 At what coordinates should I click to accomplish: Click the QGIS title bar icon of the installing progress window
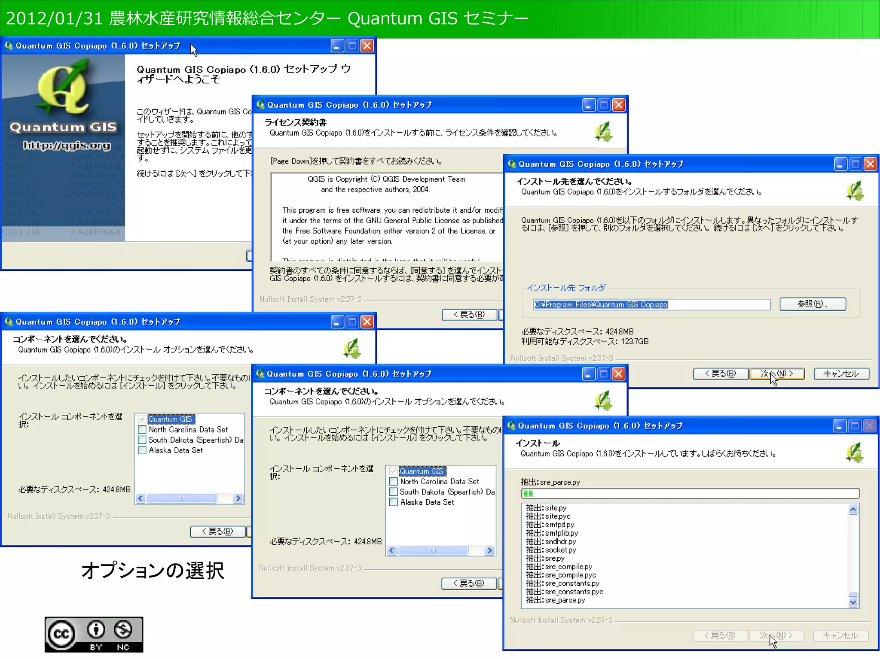pos(511,426)
